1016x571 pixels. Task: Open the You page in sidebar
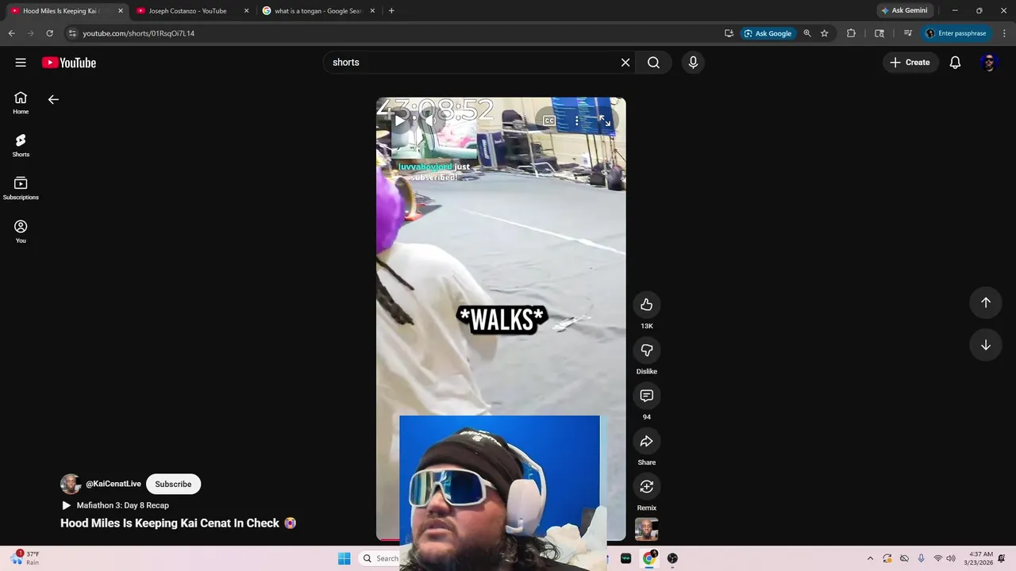(x=21, y=232)
